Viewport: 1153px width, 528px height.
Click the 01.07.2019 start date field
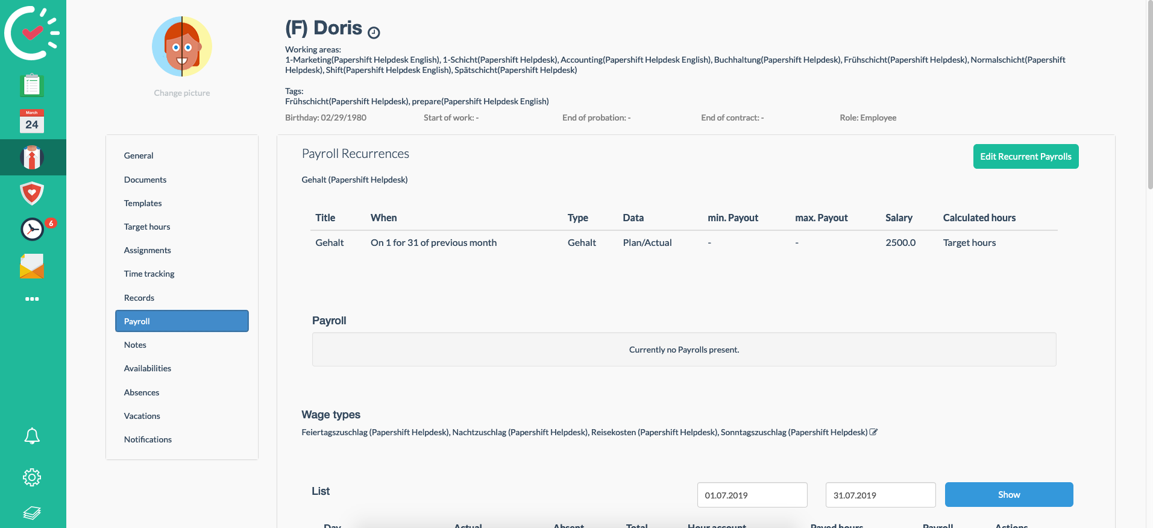point(752,495)
